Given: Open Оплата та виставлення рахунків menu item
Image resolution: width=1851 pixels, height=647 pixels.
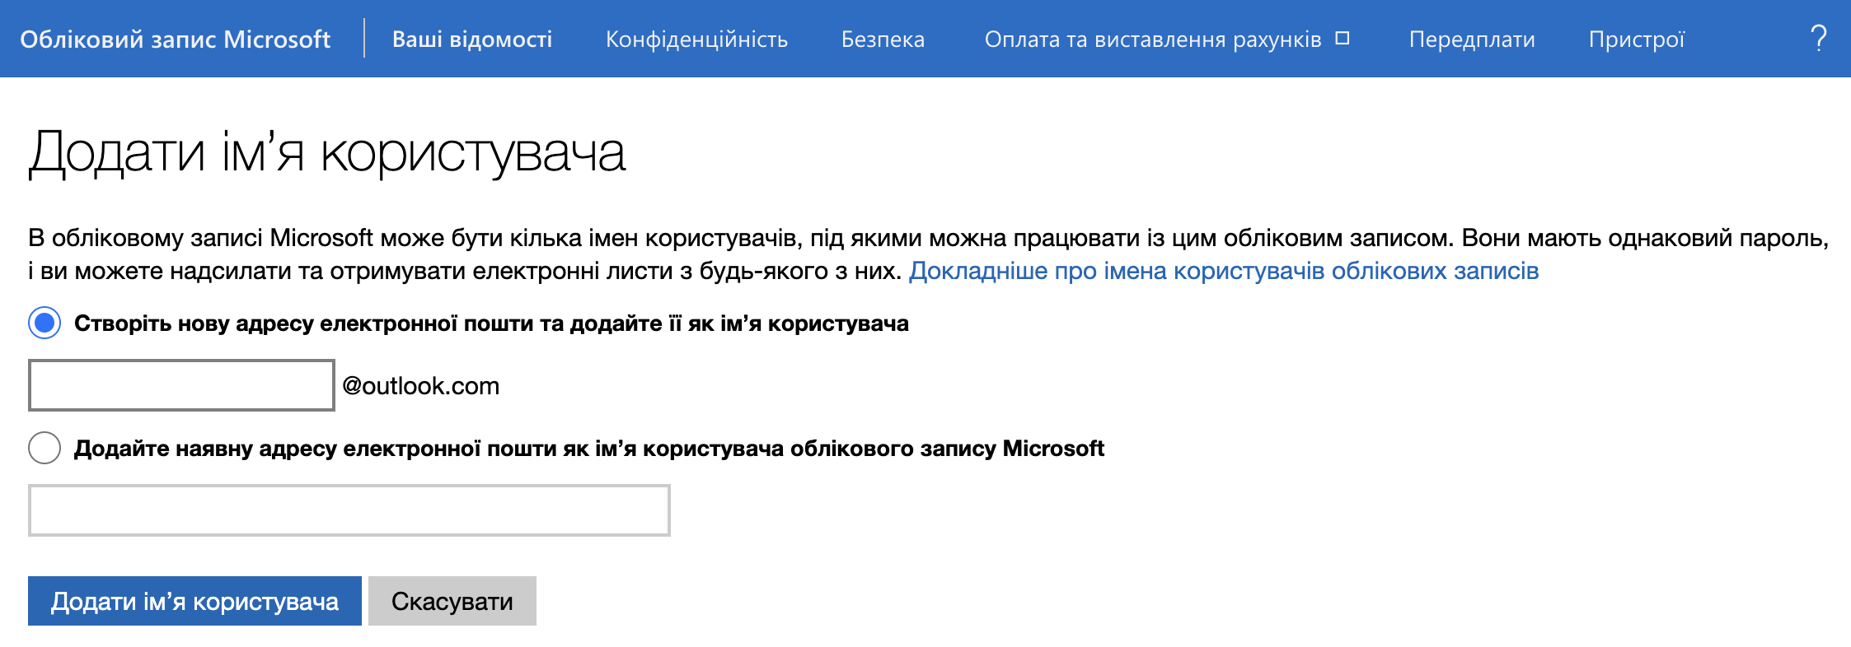Looking at the screenshot, I should click(x=1152, y=40).
